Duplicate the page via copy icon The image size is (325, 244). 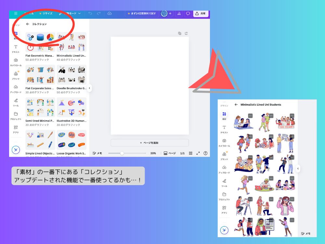click(180, 33)
